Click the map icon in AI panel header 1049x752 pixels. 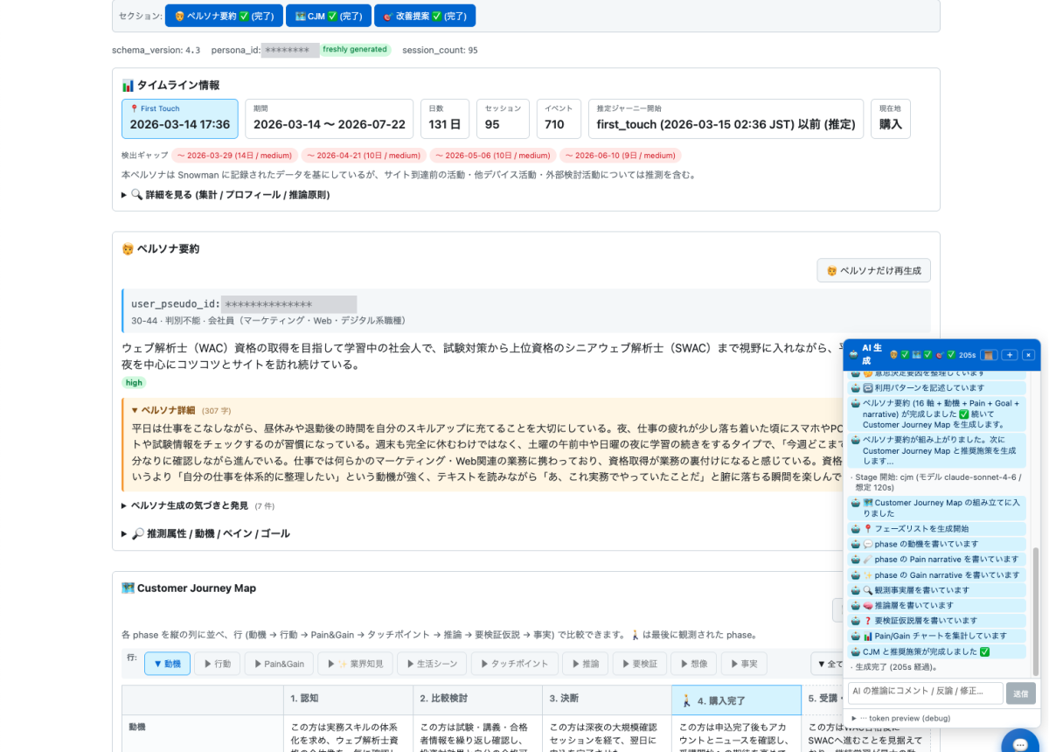click(918, 355)
